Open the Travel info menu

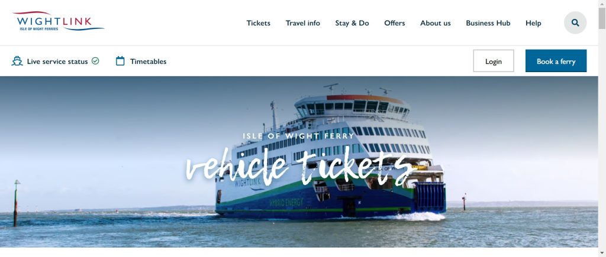(x=302, y=23)
